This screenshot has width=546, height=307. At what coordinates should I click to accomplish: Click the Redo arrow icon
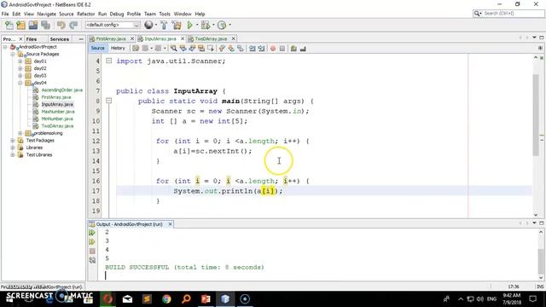[73, 25]
